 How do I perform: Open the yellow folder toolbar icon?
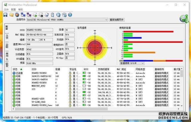[11, 15]
